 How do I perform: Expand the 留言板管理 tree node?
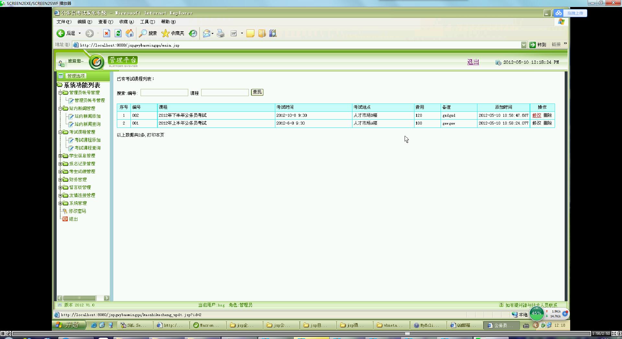tap(60, 187)
